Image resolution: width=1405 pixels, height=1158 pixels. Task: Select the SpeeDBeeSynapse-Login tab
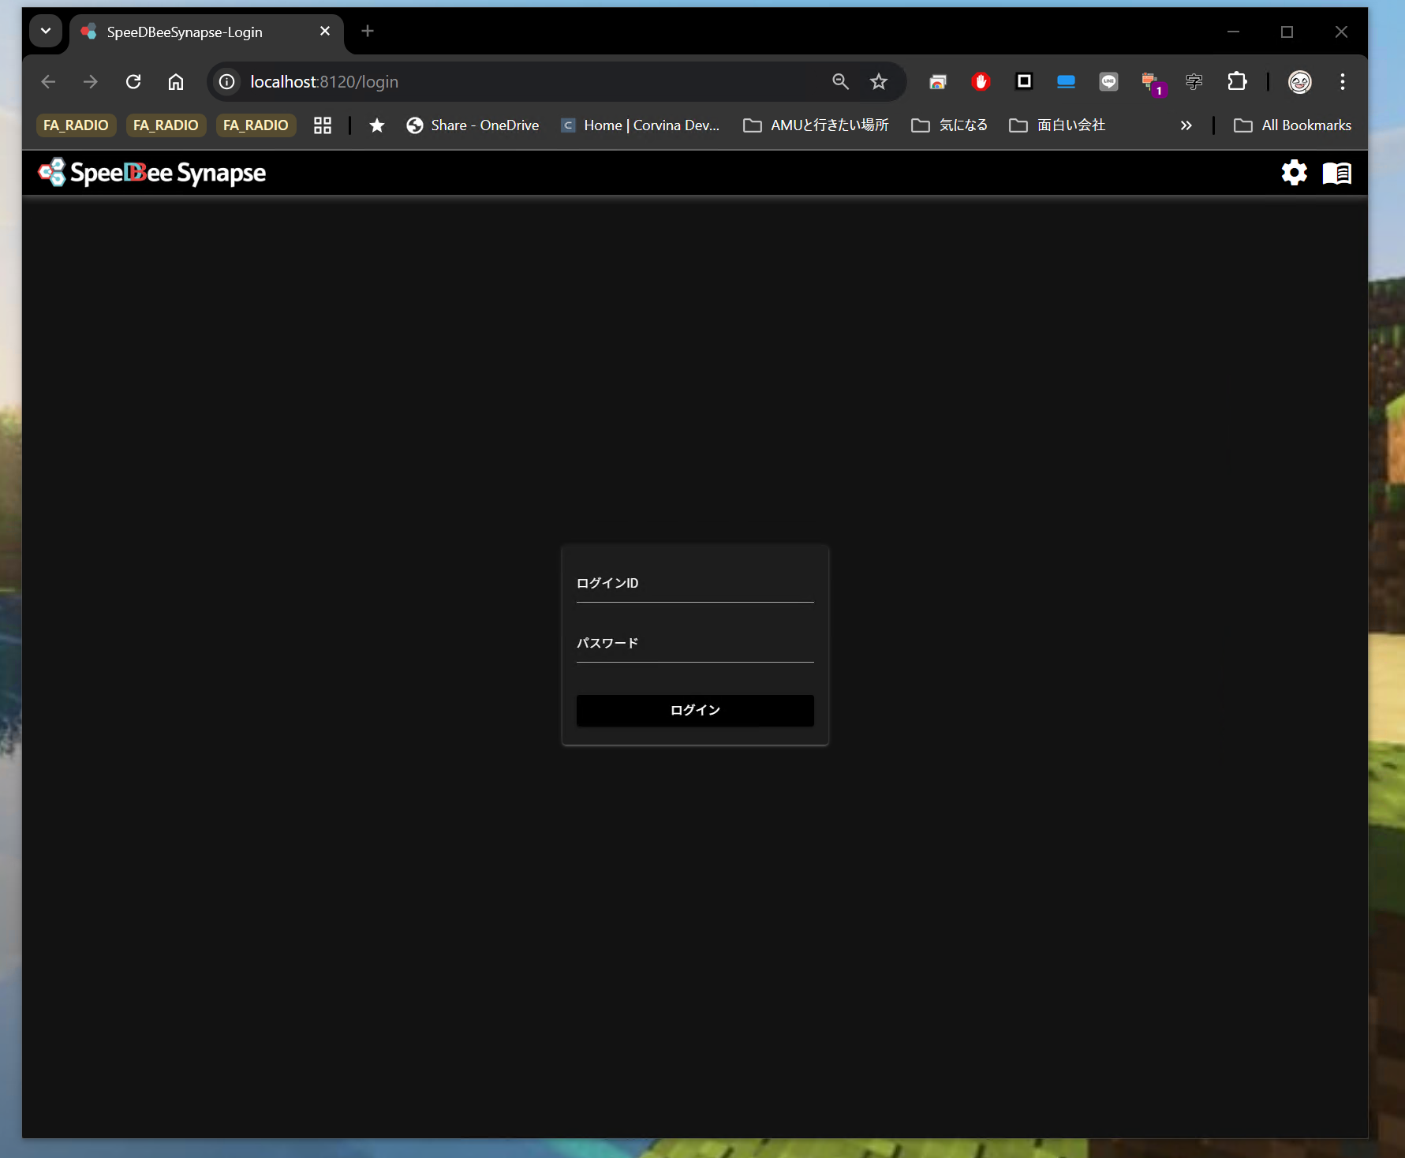[x=185, y=32]
